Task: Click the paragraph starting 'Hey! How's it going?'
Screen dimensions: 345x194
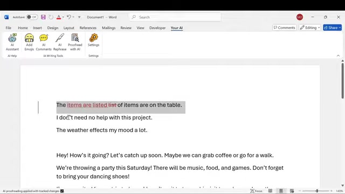Action: click(x=165, y=155)
